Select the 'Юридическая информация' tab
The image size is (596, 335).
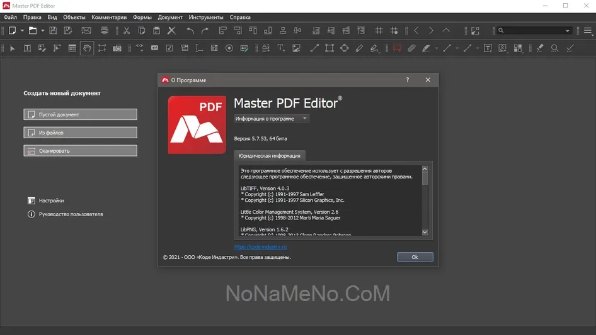(269, 155)
